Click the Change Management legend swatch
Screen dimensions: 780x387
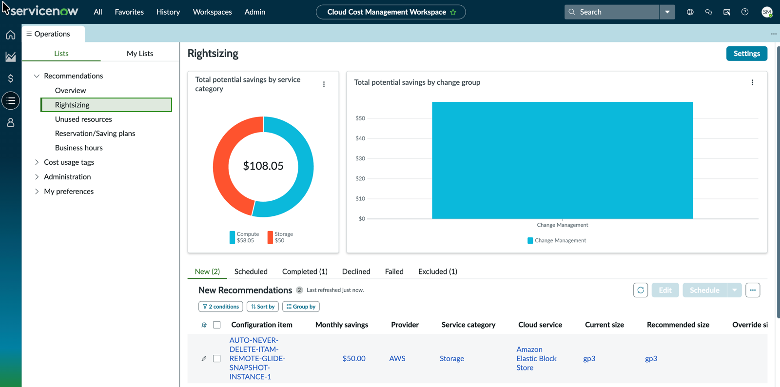click(530, 241)
